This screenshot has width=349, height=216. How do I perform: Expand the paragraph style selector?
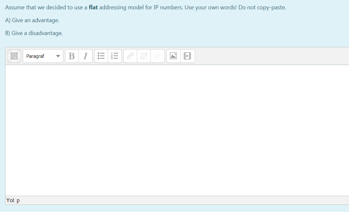pyautogui.click(x=43, y=56)
